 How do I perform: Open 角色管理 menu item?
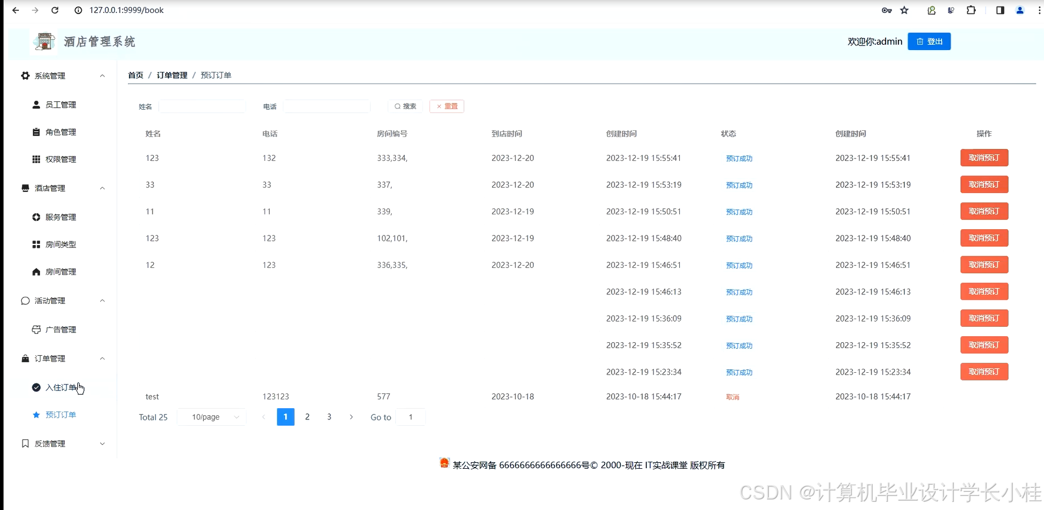[x=61, y=132]
